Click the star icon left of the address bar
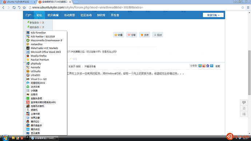This screenshot has height=141, width=251. tap(24, 8)
